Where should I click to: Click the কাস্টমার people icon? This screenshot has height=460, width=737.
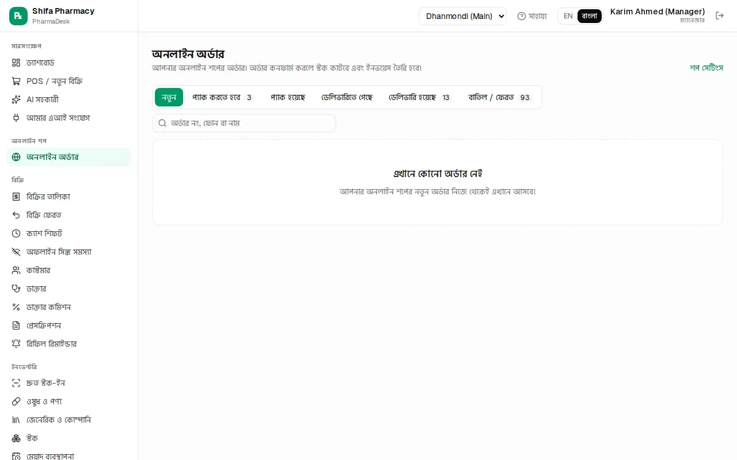(x=16, y=270)
